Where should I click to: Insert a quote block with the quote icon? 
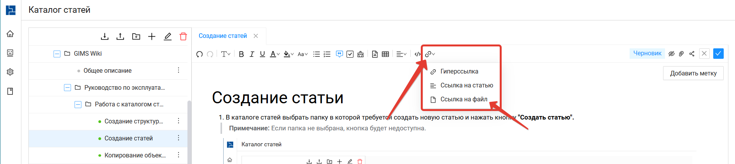pos(339,54)
